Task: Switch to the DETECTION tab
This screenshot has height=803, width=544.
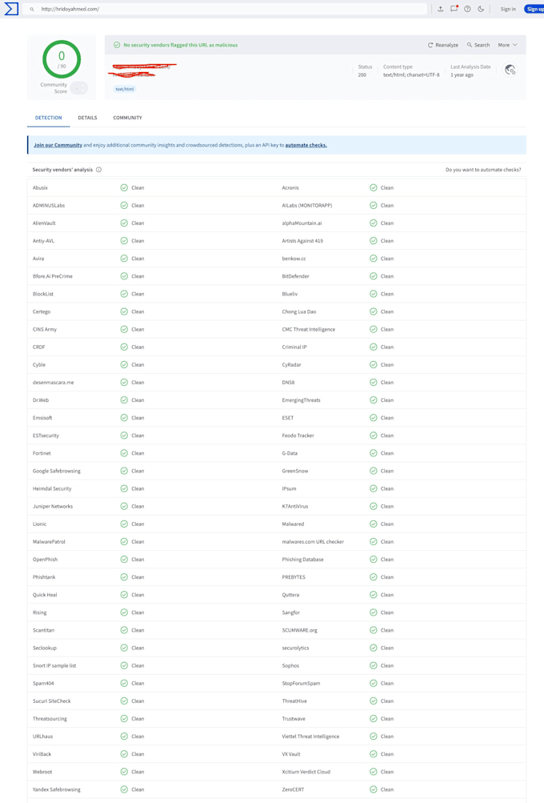Action: point(48,118)
